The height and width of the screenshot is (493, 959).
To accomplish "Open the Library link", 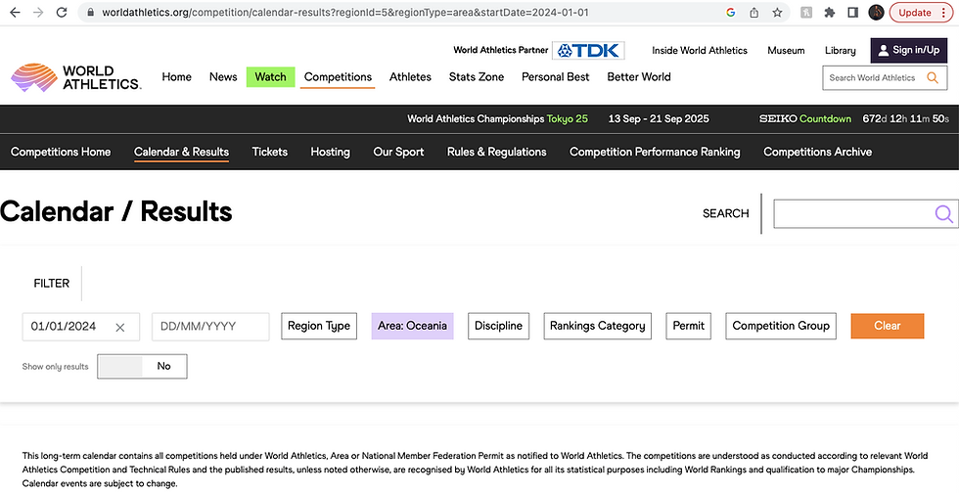I will pyautogui.click(x=840, y=50).
